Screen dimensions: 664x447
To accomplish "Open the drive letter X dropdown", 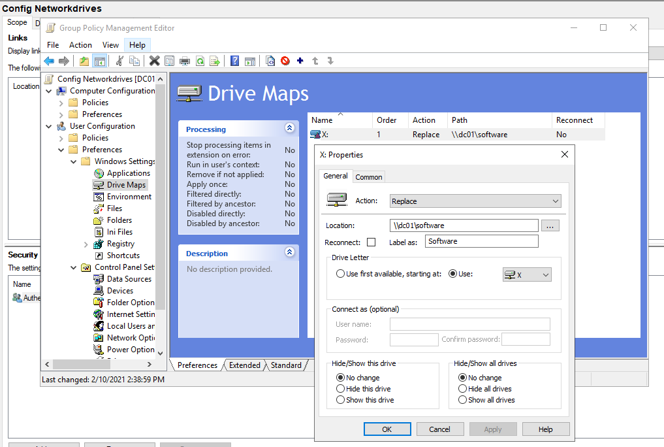I will pos(527,275).
